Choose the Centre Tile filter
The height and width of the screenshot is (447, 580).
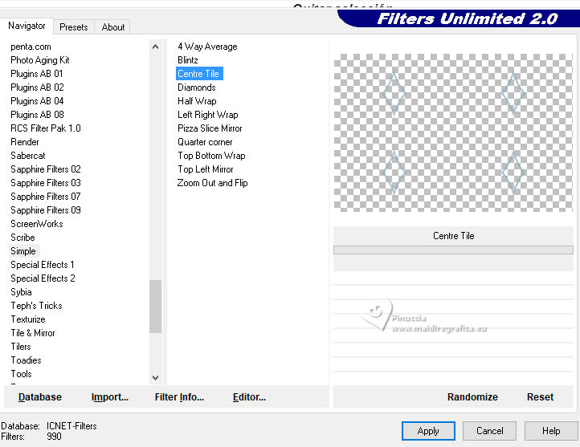pos(198,74)
